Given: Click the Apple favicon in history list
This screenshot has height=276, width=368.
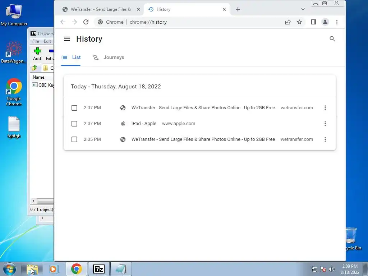Looking at the screenshot, I should click(123, 124).
